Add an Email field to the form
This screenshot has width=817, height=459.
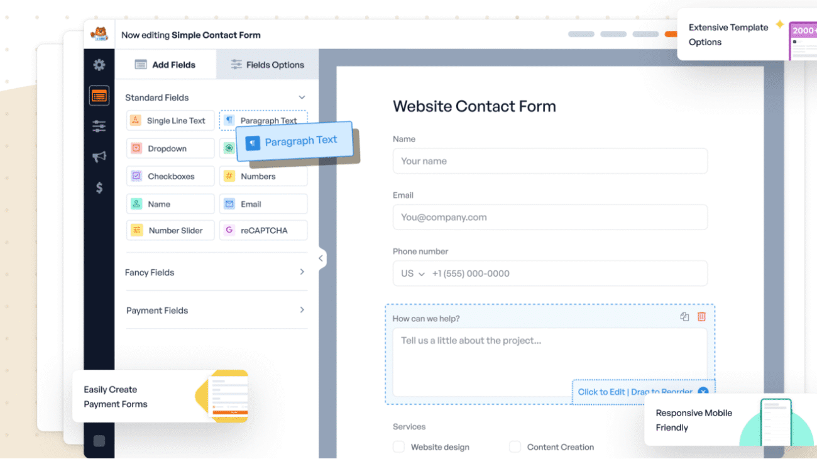(x=263, y=204)
